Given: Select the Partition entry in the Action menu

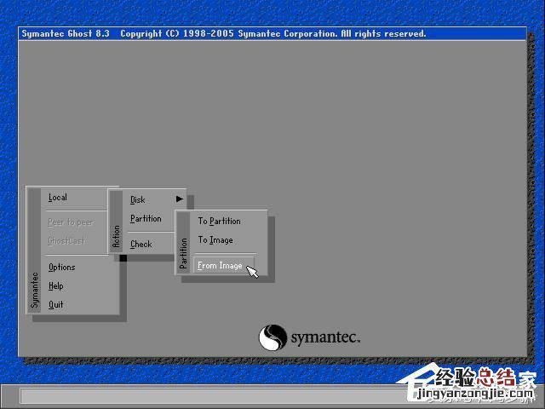Looking at the screenshot, I should pyautogui.click(x=146, y=218).
